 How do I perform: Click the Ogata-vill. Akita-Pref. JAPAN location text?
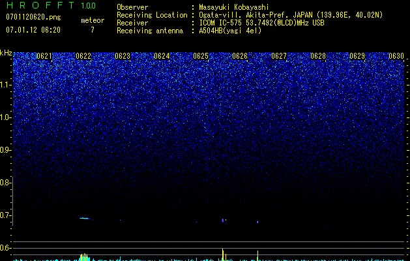291,15
